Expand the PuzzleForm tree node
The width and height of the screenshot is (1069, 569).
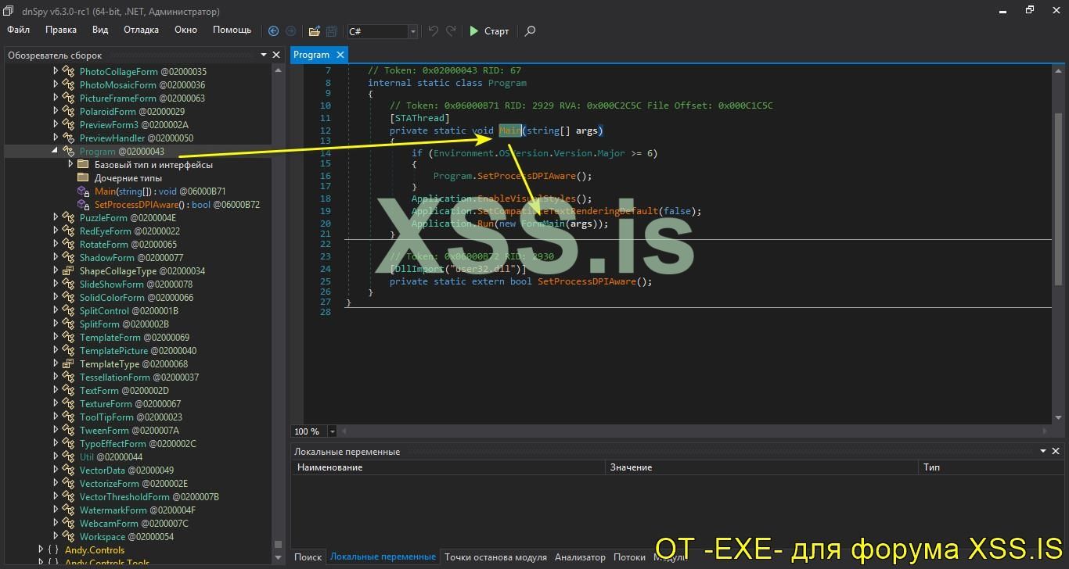(56, 218)
